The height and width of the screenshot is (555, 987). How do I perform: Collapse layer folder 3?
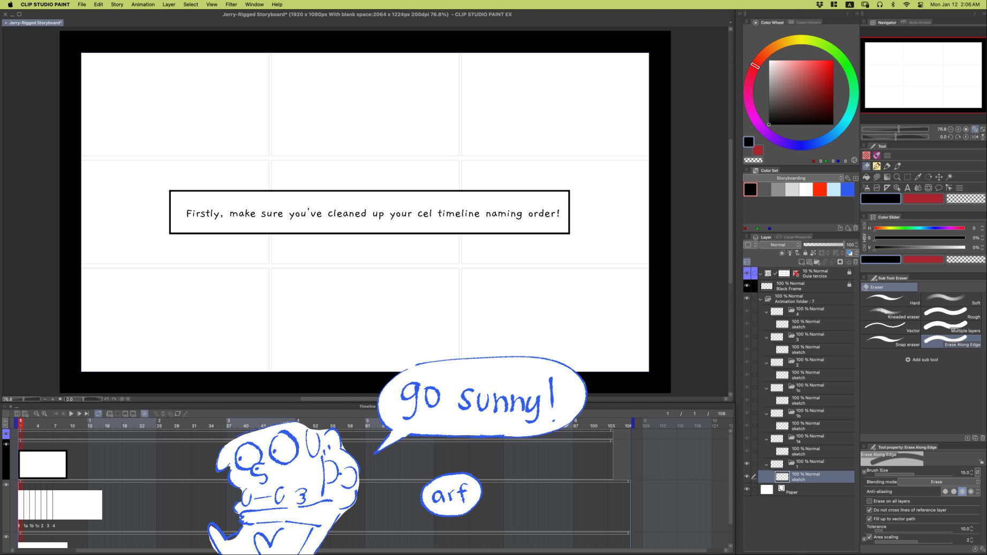click(766, 337)
